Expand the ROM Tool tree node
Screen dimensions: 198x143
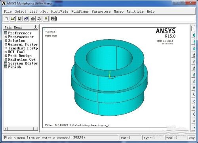6,52
